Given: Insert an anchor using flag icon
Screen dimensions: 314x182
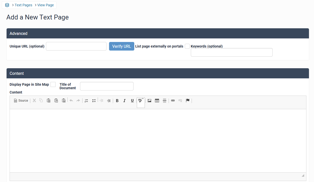Looking at the screenshot, I should [188, 101].
